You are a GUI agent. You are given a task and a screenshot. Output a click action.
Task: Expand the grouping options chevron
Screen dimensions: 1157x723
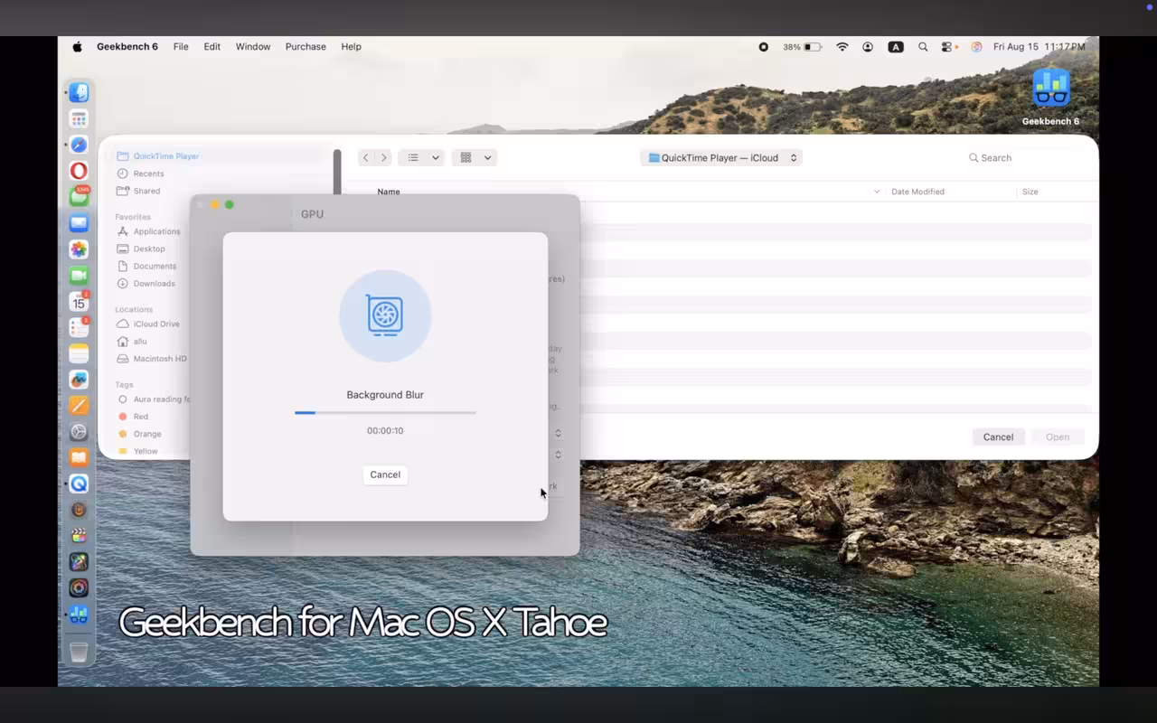click(x=487, y=157)
